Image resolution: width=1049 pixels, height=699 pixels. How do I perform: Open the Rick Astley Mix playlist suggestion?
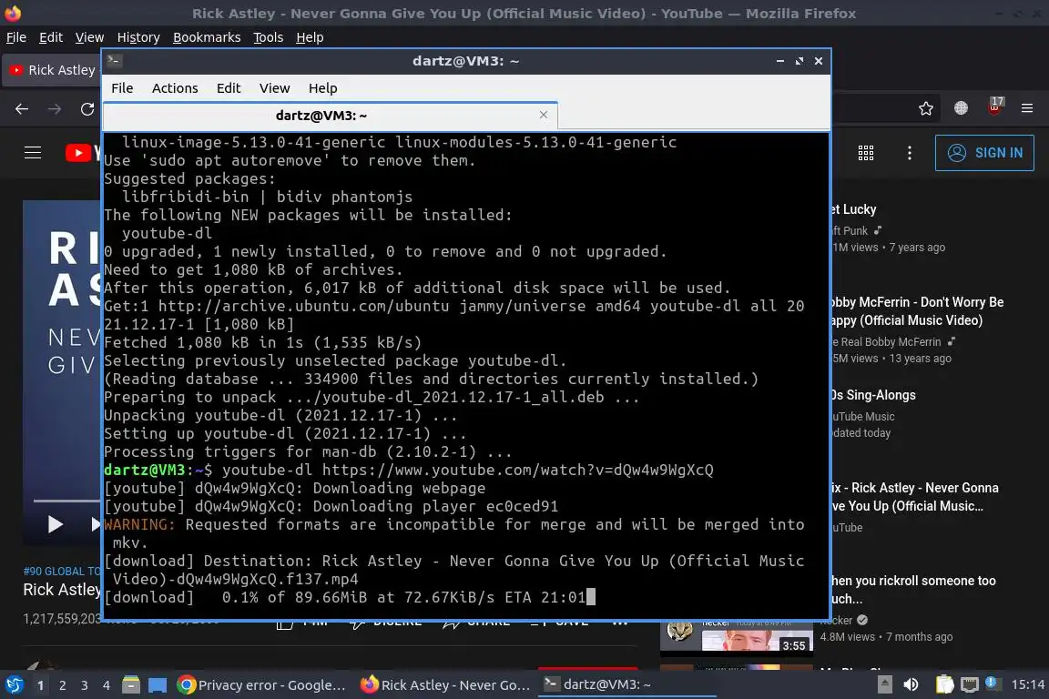click(914, 497)
